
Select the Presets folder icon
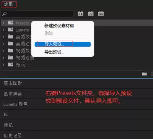coord(10,23)
